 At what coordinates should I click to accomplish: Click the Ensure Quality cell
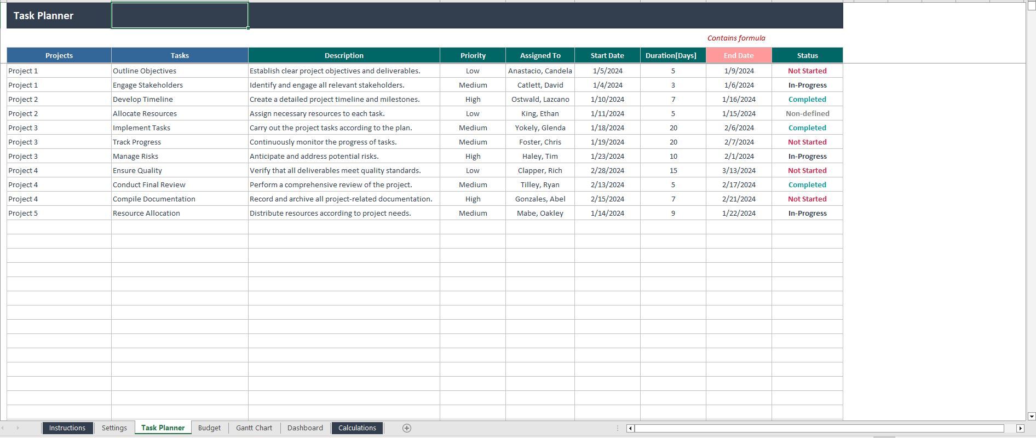tap(180, 170)
